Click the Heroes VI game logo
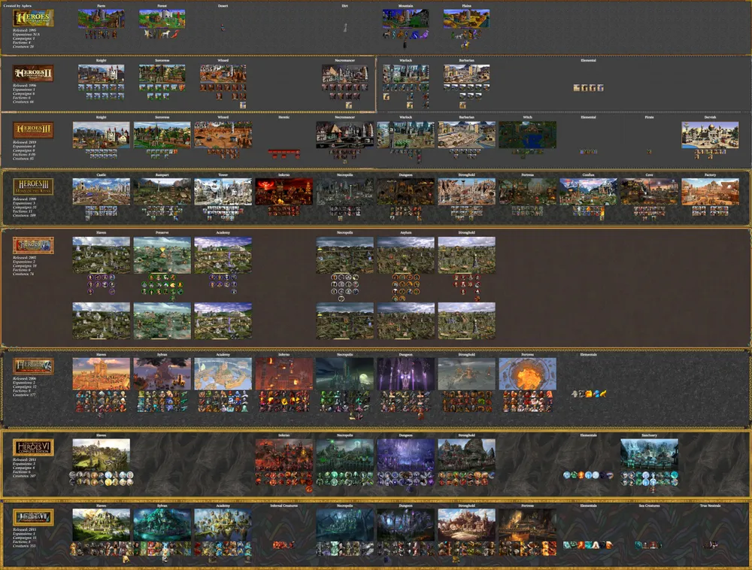This screenshot has height=570, width=752. click(x=33, y=448)
